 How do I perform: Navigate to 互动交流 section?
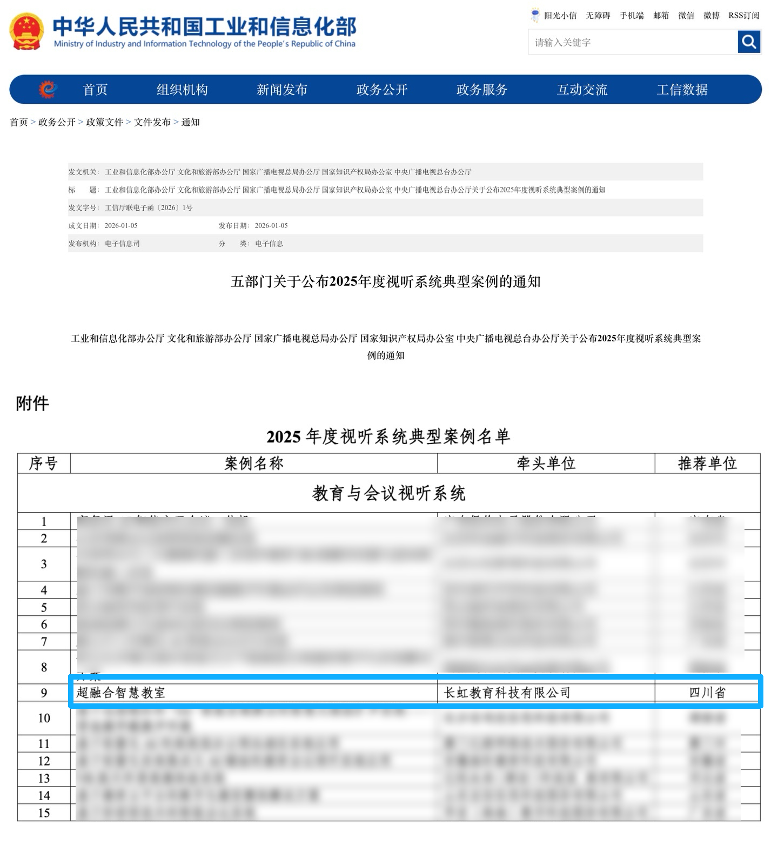coord(582,90)
